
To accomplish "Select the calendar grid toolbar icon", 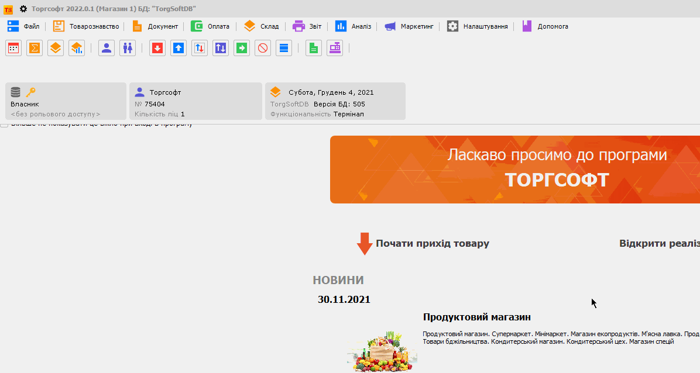I will click(13, 48).
